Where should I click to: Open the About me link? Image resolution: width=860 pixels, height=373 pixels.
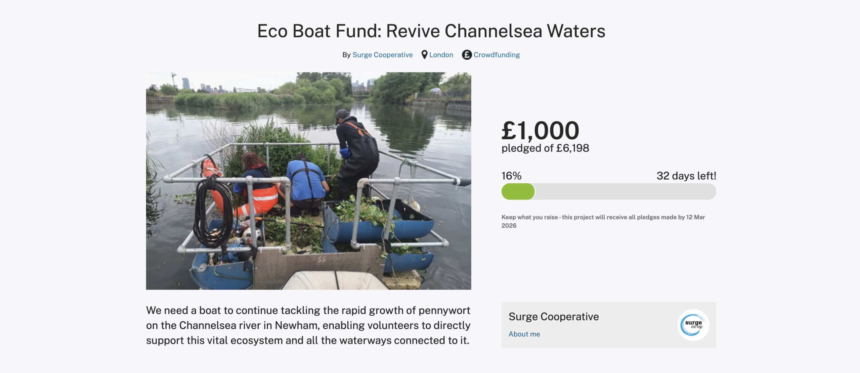tap(524, 334)
